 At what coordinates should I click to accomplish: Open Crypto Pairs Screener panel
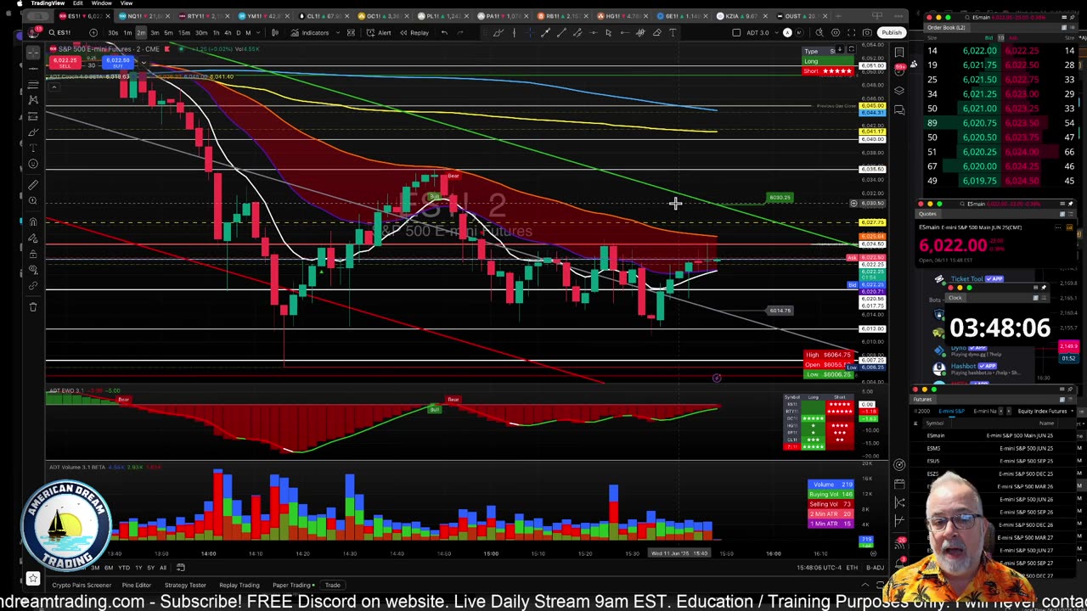pyautogui.click(x=82, y=585)
